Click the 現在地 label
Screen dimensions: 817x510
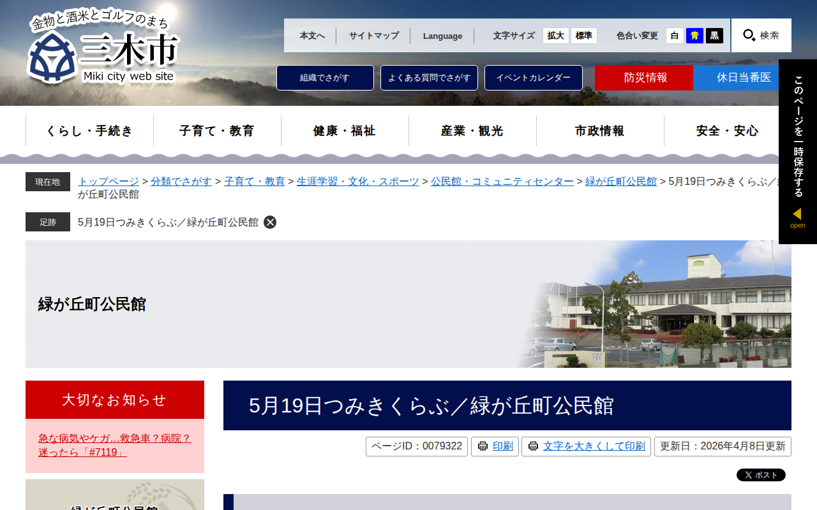[48, 182]
